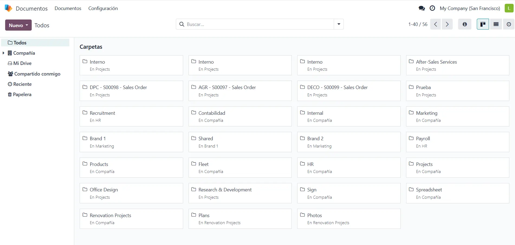Open the Prueba folder card

[458, 91]
